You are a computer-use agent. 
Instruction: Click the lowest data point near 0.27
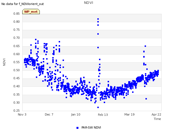[x=98, y=107]
